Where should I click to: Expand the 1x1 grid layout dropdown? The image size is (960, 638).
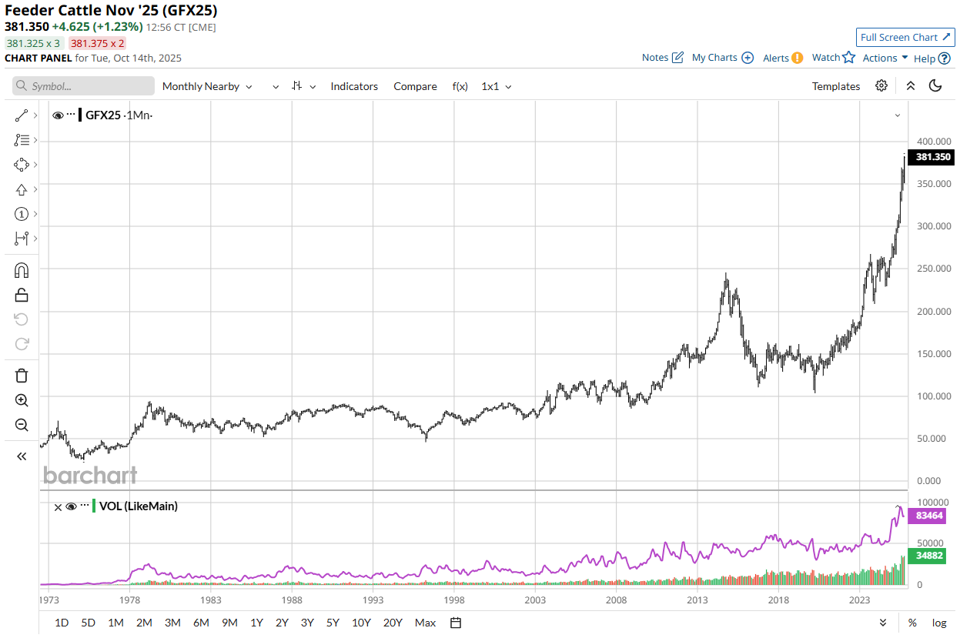click(x=497, y=86)
